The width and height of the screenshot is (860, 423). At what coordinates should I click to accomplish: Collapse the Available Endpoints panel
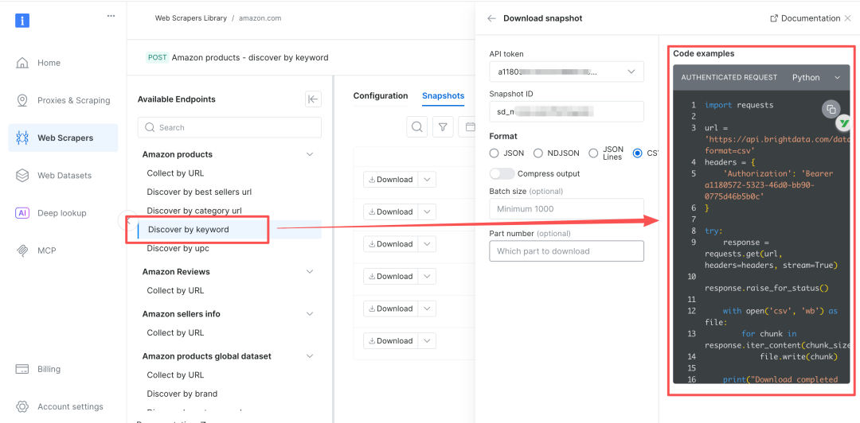point(313,99)
